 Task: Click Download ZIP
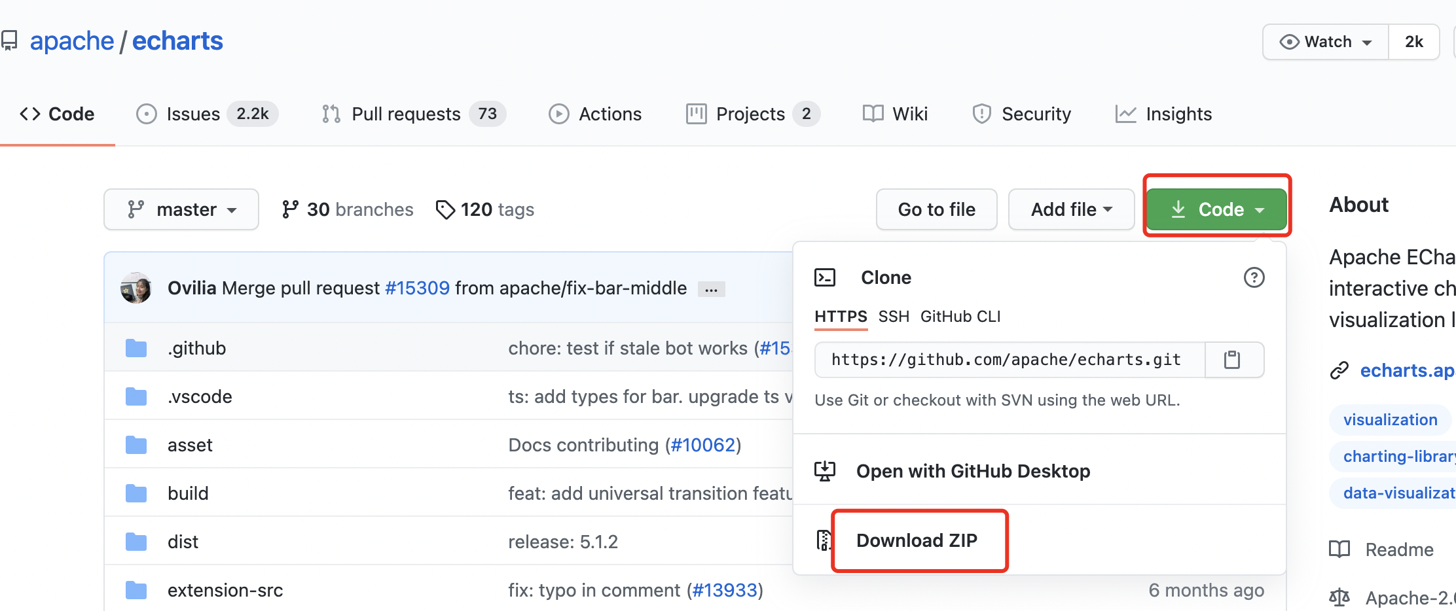[917, 540]
